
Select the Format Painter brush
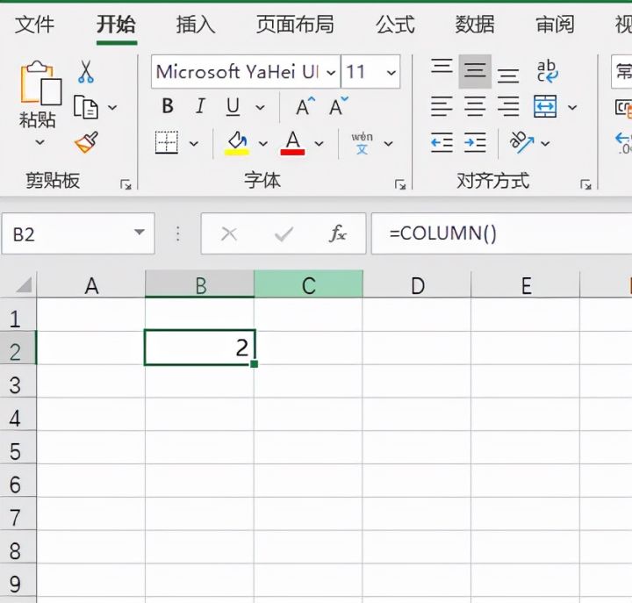click(86, 142)
